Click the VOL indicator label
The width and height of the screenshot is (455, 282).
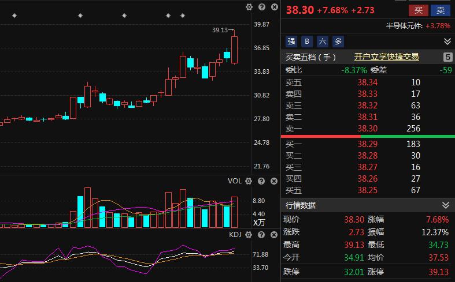click(x=235, y=181)
